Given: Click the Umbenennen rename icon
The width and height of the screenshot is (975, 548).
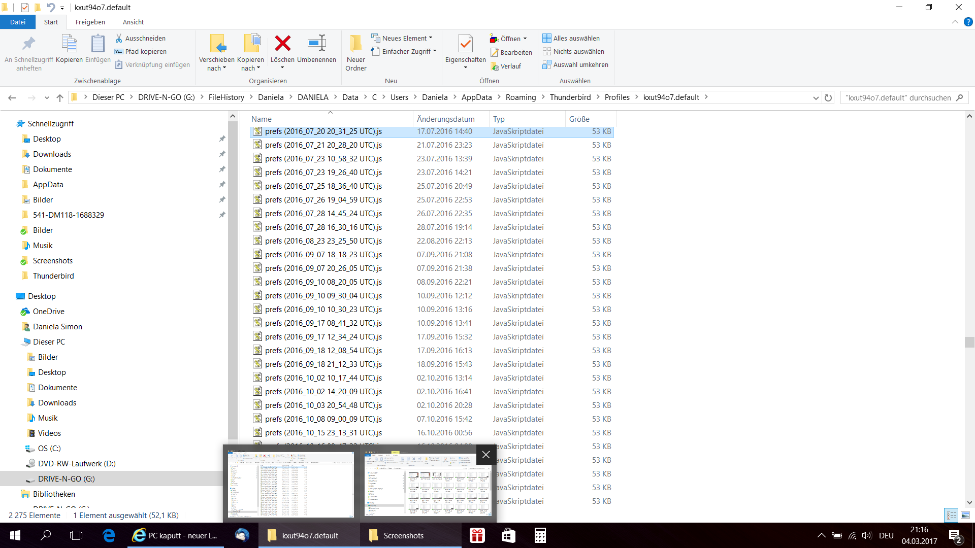Looking at the screenshot, I should point(317,44).
